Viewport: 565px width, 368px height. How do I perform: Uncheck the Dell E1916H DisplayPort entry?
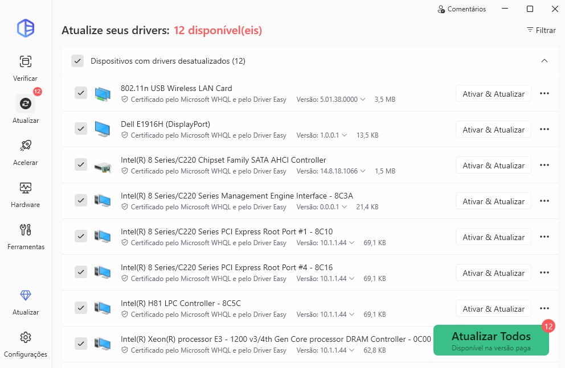point(80,129)
